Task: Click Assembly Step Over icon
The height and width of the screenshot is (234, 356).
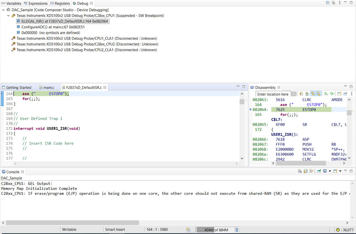Action: pyautogui.click(x=332, y=94)
